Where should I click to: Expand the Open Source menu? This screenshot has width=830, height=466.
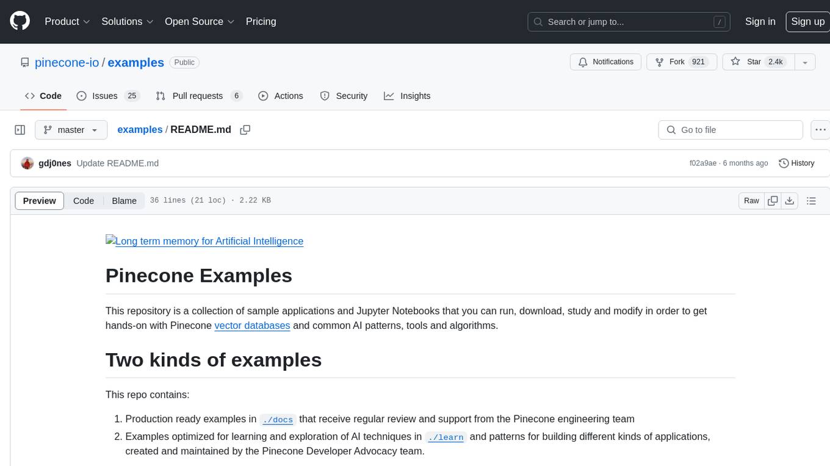click(x=200, y=21)
